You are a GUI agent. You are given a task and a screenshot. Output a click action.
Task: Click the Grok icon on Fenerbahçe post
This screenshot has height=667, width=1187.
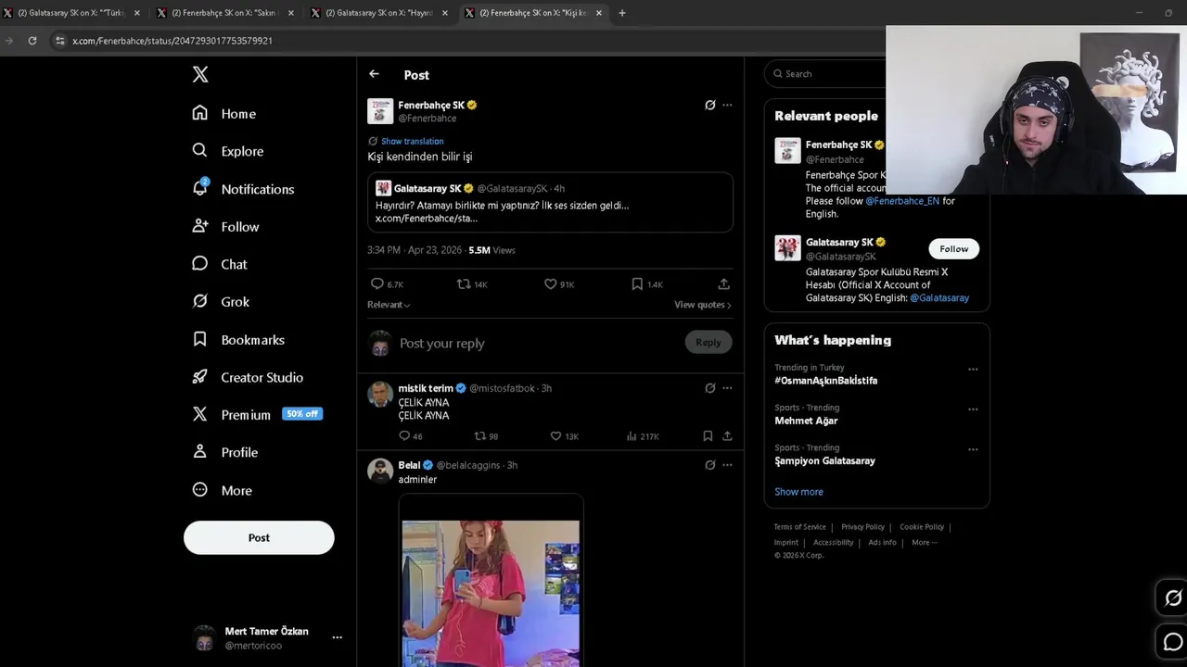point(710,105)
